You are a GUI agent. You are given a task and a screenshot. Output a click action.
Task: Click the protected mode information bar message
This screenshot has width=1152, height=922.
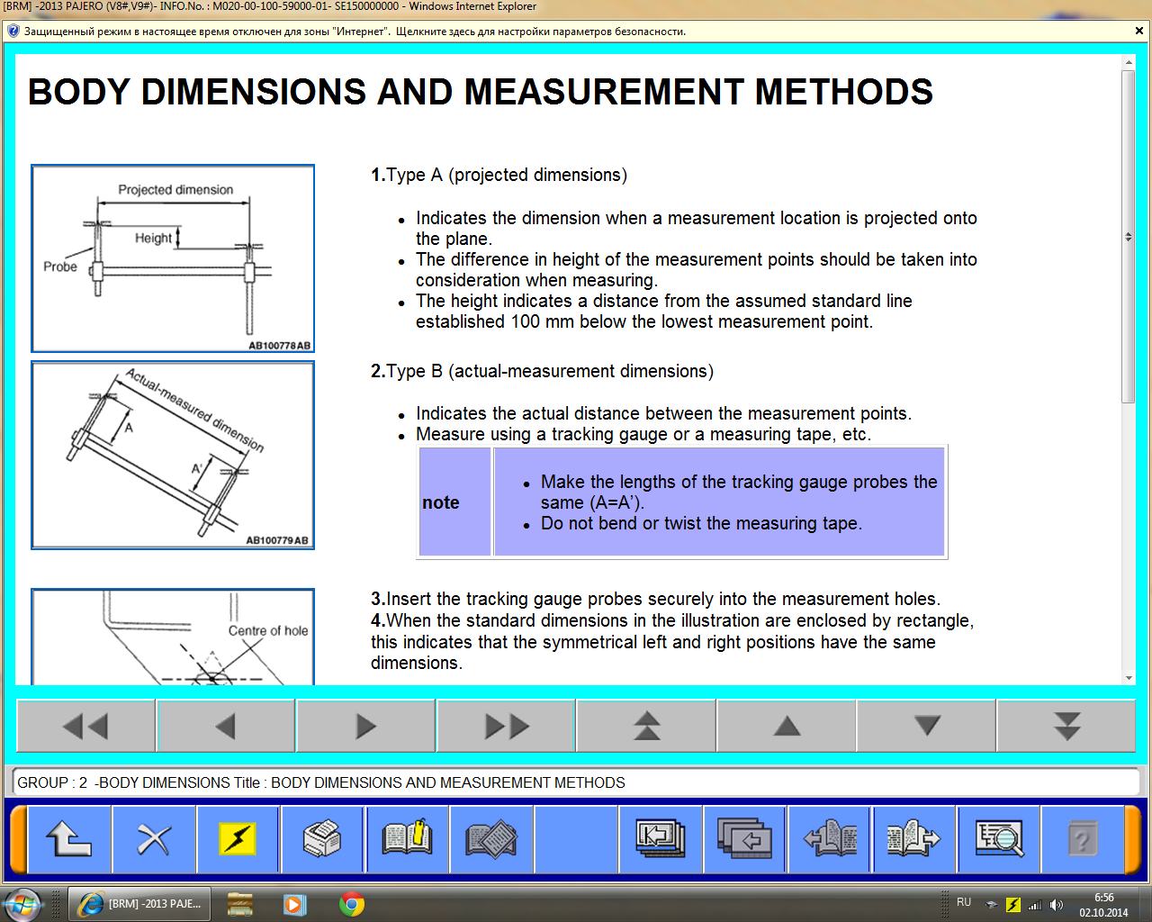(355, 32)
